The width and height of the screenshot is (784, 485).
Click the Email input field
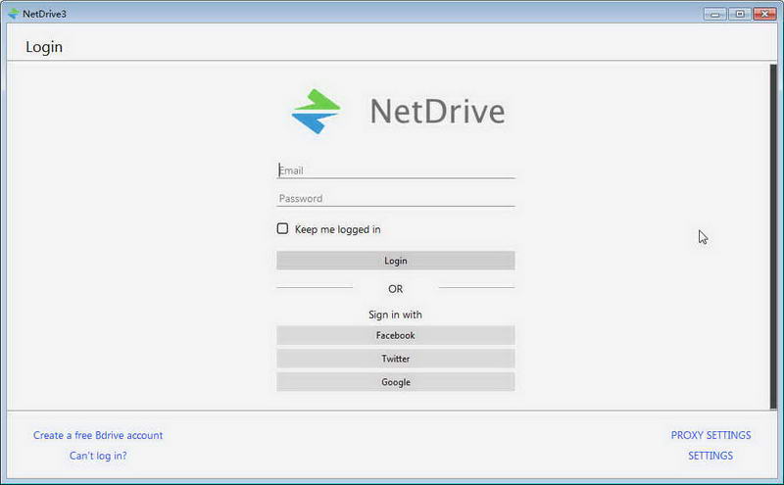pyautogui.click(x=396, y=170)
